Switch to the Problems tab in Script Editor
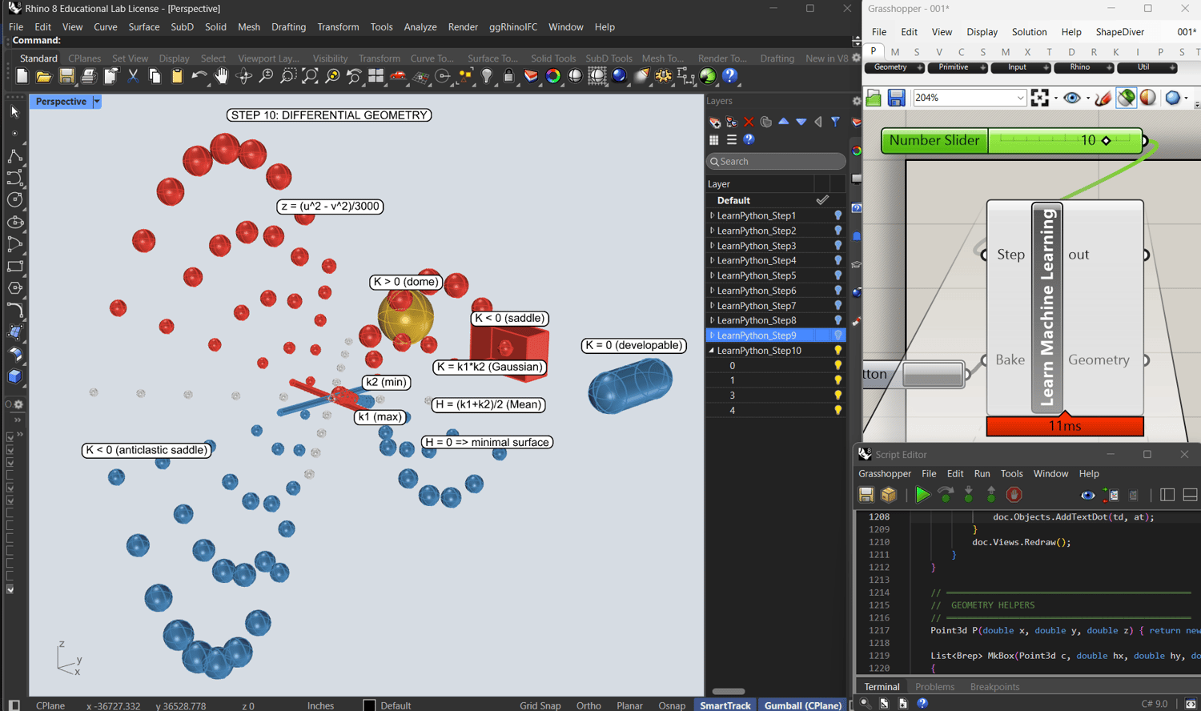 tap(934, 687)
